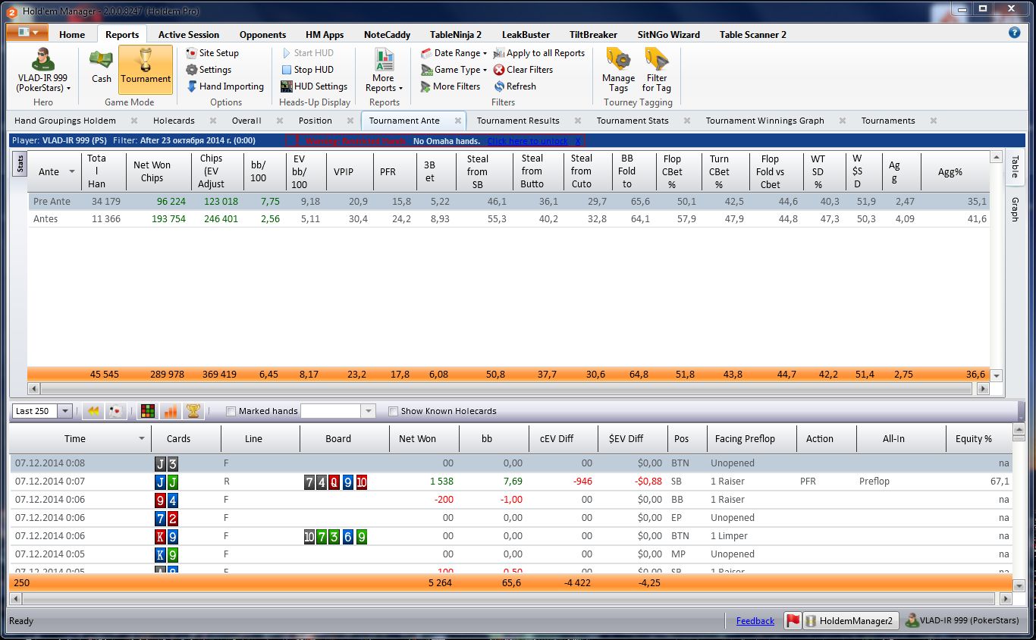
Task: Close the Overall report tab
Action: (x=280, y=121)
